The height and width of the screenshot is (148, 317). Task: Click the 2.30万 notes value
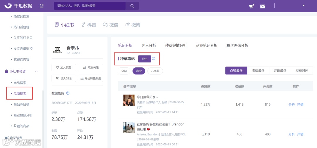(58, 119)
